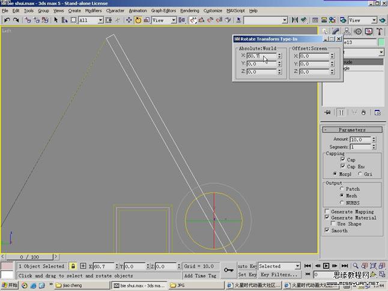This screenshot has width=388, height=291.
Task: Open Key Filters dialog button
Action: 279,274
